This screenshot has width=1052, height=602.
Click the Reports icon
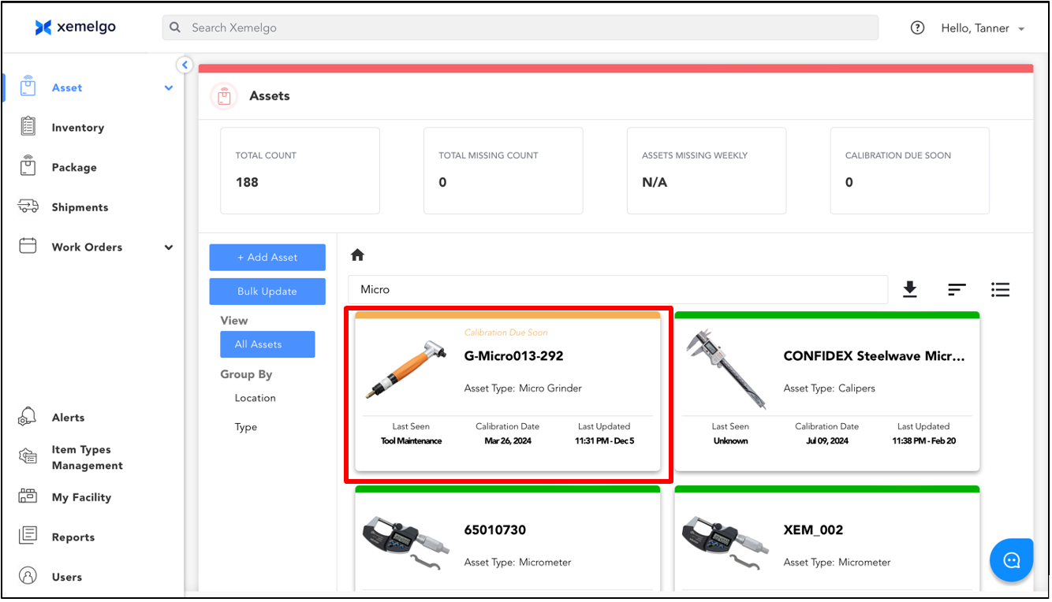pos(28,536)
